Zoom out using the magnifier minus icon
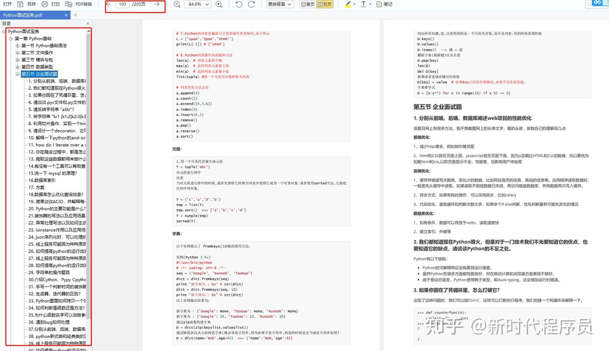 [177, 4]
